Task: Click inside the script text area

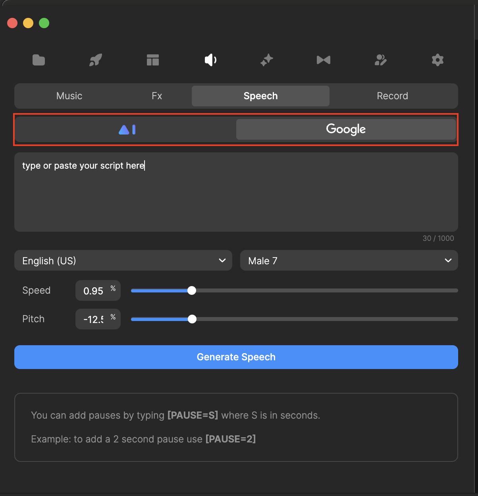Action: point(236,192)
